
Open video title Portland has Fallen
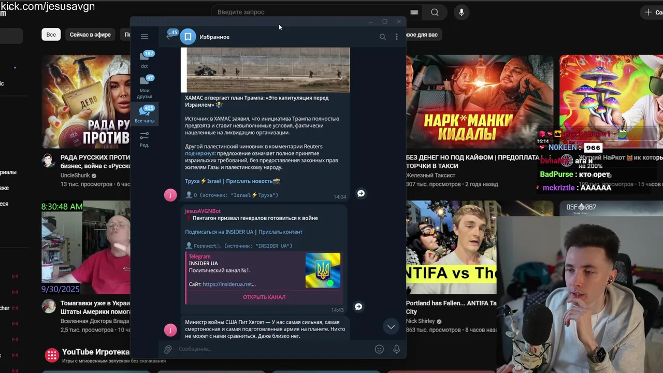tap(451, 307)
